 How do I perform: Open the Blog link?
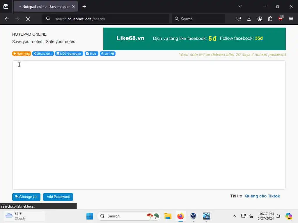click(91, 54)
